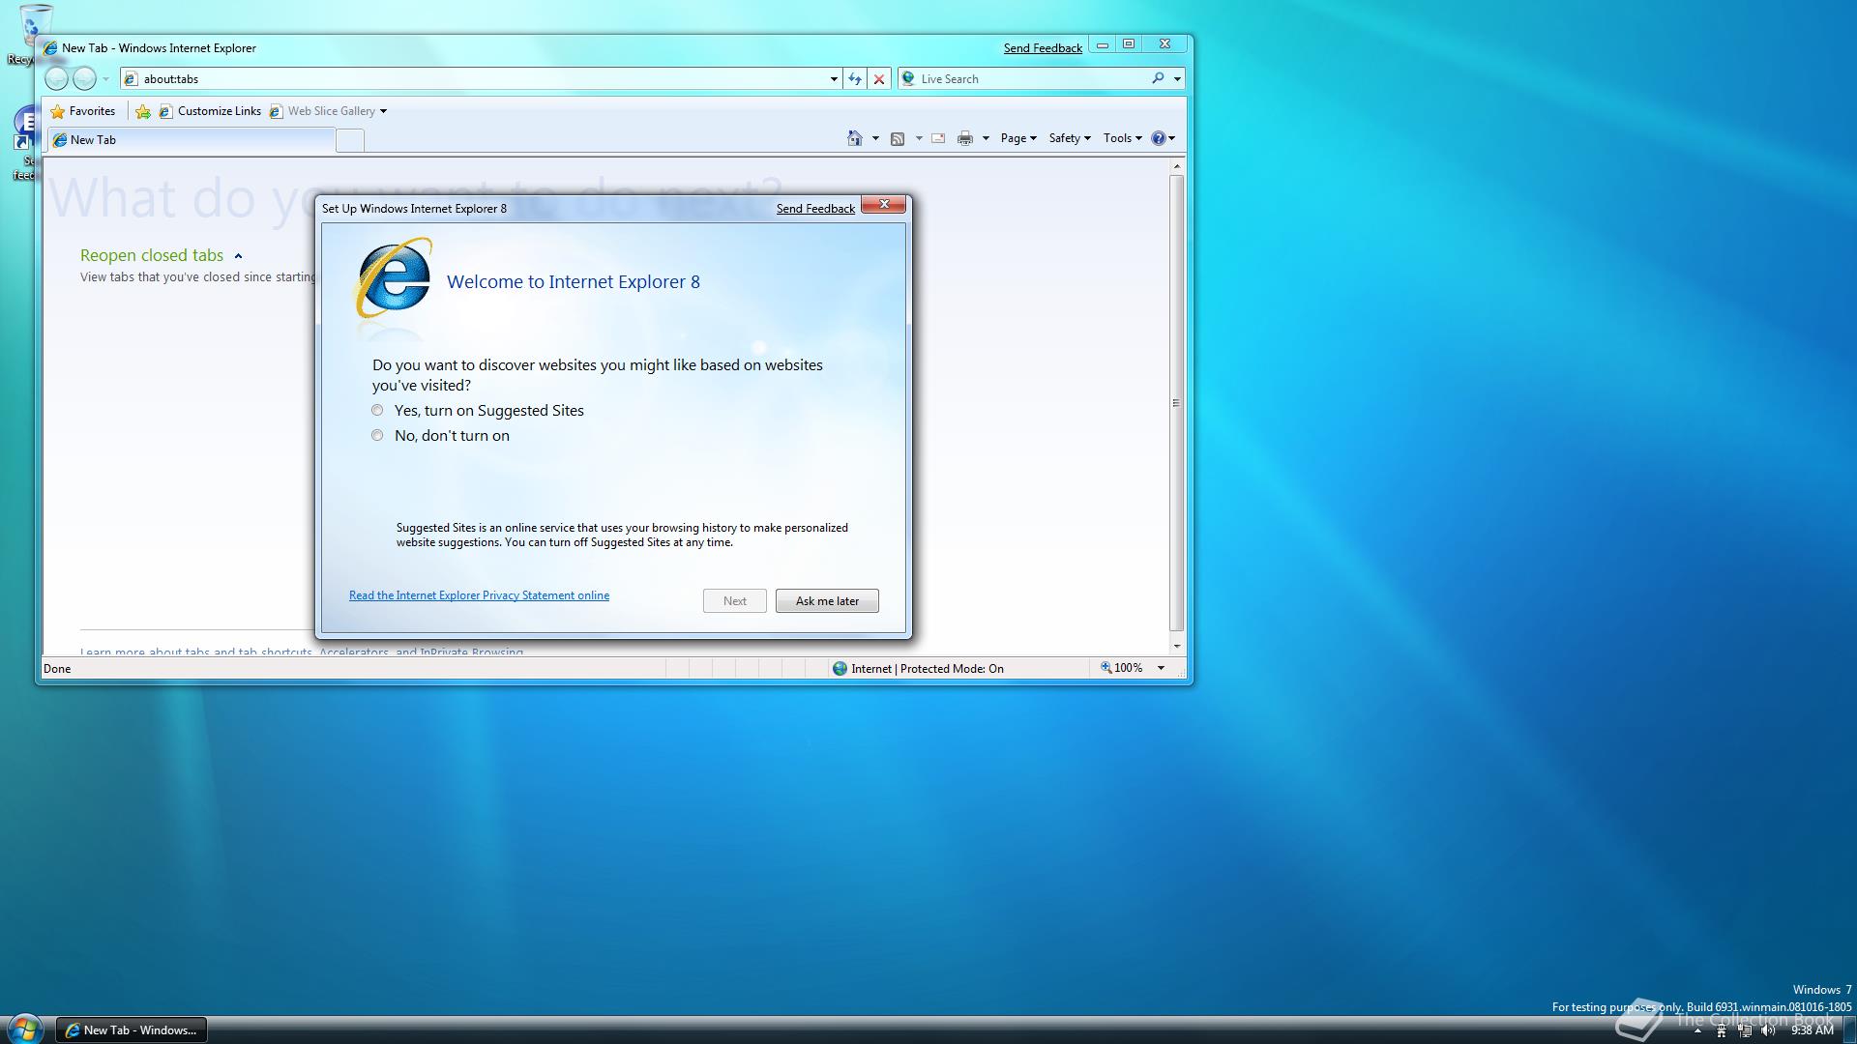
Task: Expand Web Slice Gallery dropdown
Action: (x=383, y=111)
